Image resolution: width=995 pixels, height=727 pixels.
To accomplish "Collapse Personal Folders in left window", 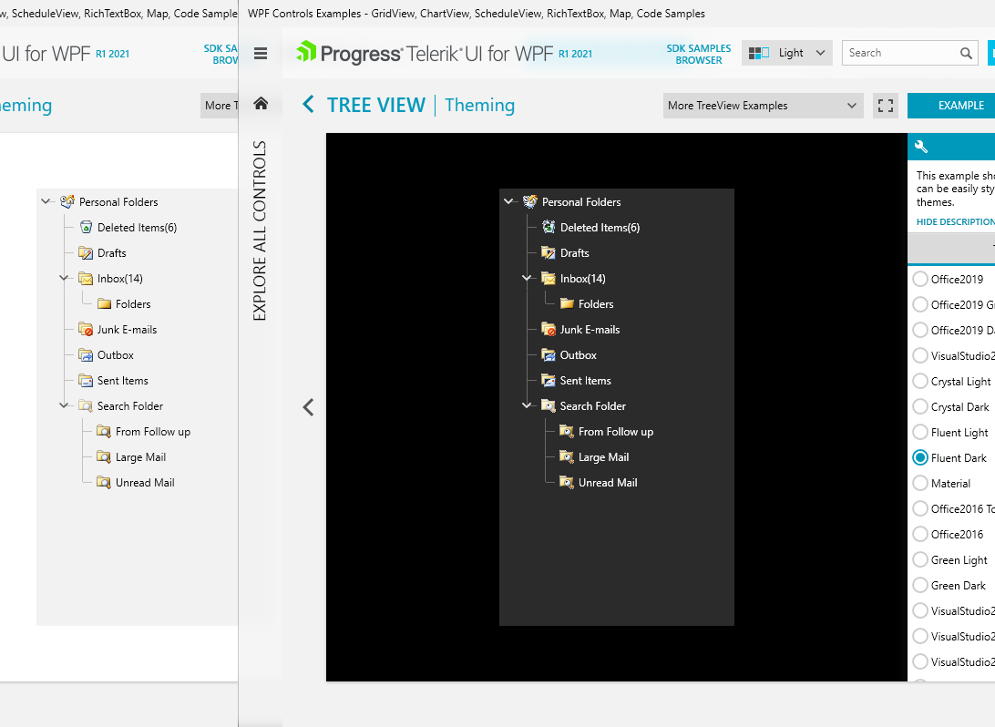I will (x=46, y=201).
